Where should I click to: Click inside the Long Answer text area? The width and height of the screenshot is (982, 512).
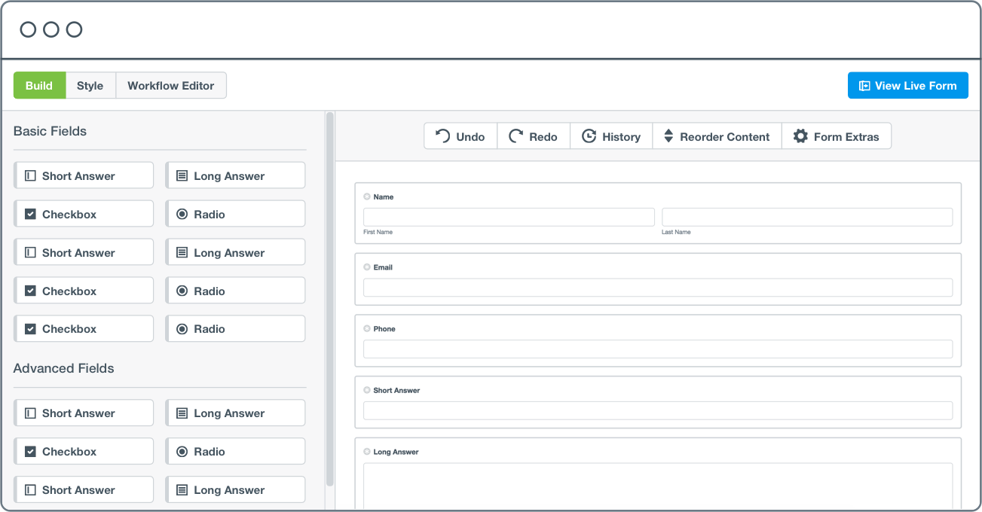pos(658,486)
